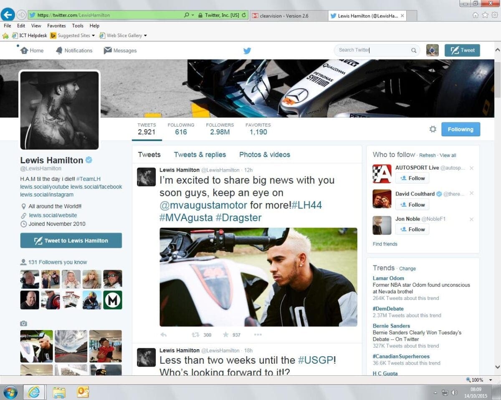Open the lewis.social/website link

point(53,215)
